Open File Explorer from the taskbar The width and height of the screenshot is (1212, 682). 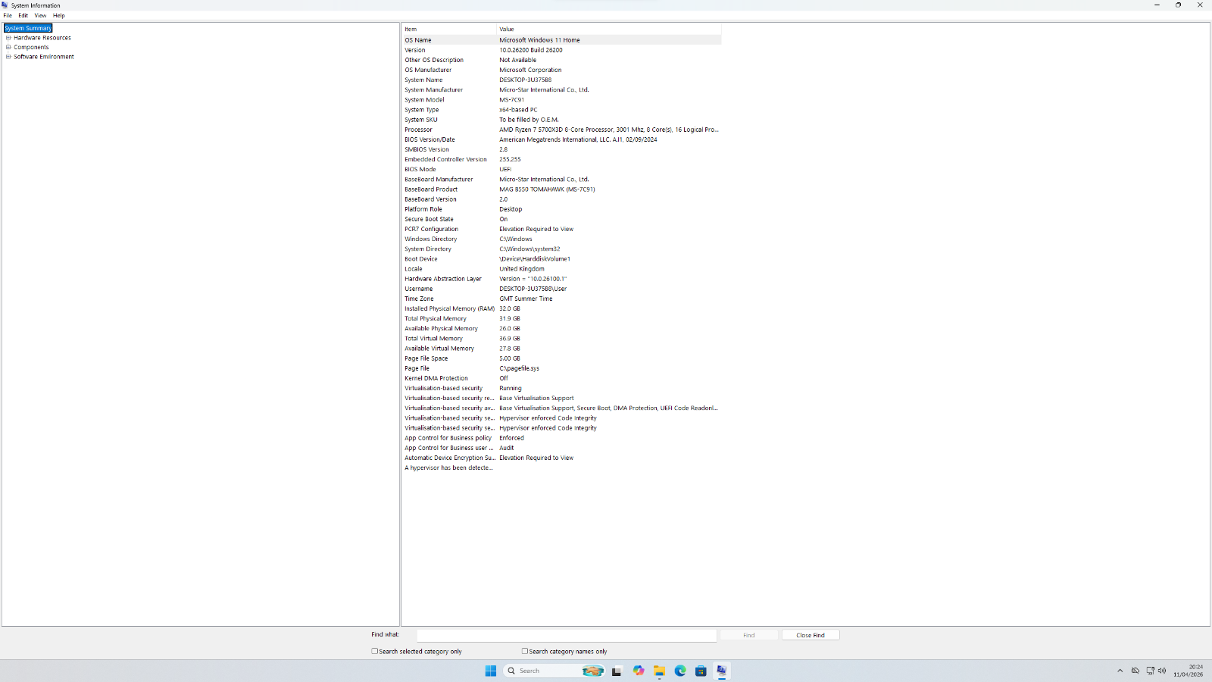[659, 671]
